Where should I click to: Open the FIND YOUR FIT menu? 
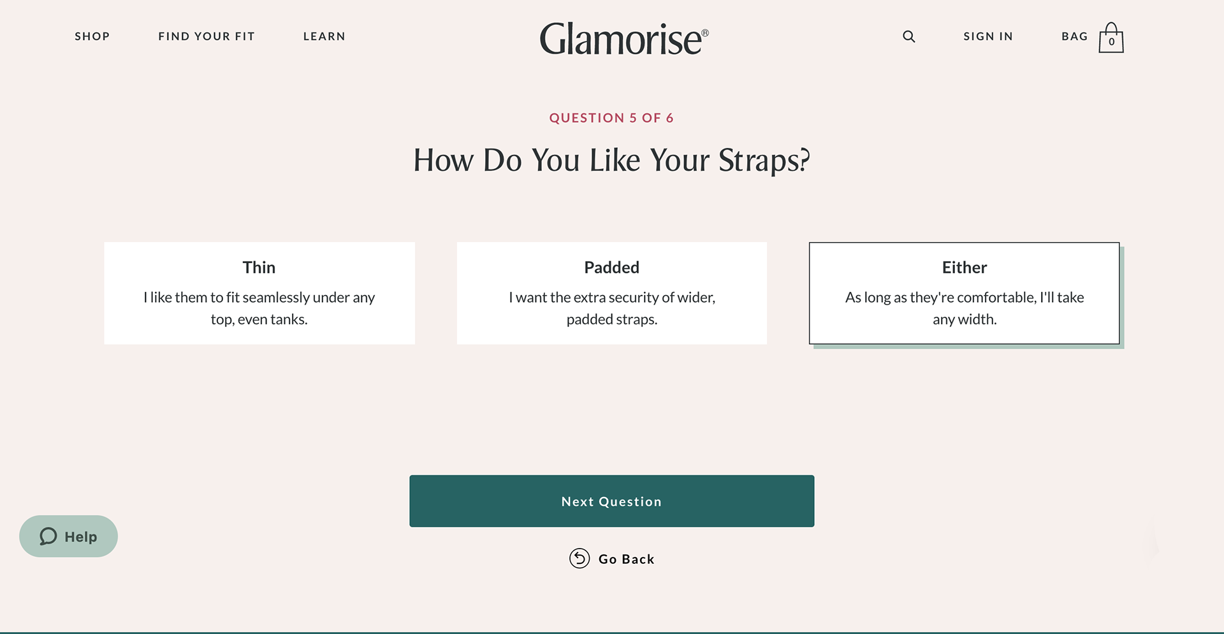click(207, 36)
